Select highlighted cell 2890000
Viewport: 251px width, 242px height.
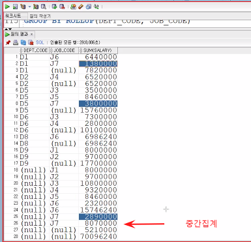point(98,217)
